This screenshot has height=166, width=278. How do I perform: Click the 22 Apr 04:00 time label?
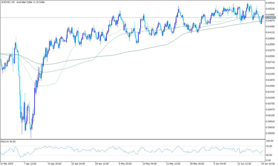(x=78, y=164)
